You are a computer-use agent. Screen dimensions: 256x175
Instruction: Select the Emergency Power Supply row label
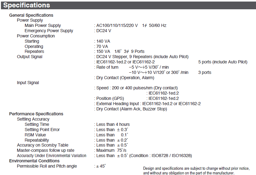pos(49,31)
